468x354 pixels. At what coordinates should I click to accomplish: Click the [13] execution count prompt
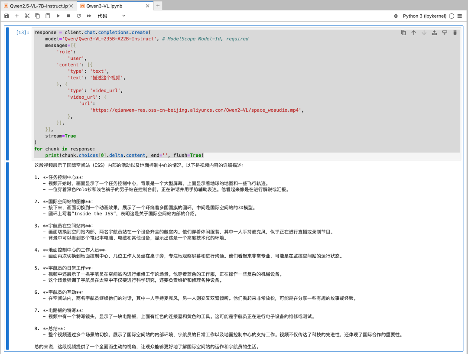[x=23, y=32]
